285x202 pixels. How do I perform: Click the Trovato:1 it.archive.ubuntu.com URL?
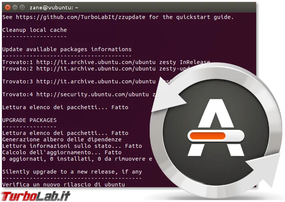pos(95,62)
